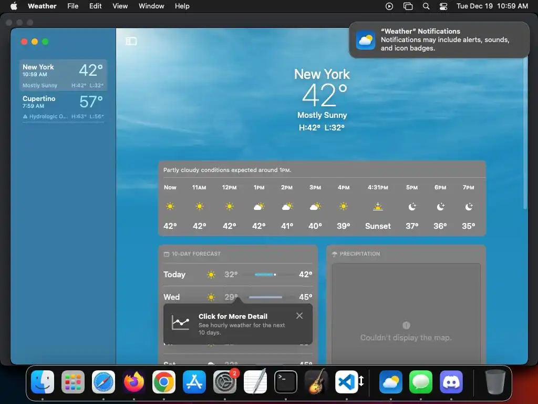The image size is (538, 404).
Task: Open Spotlight search in menu bar
Action: [426, 6]
